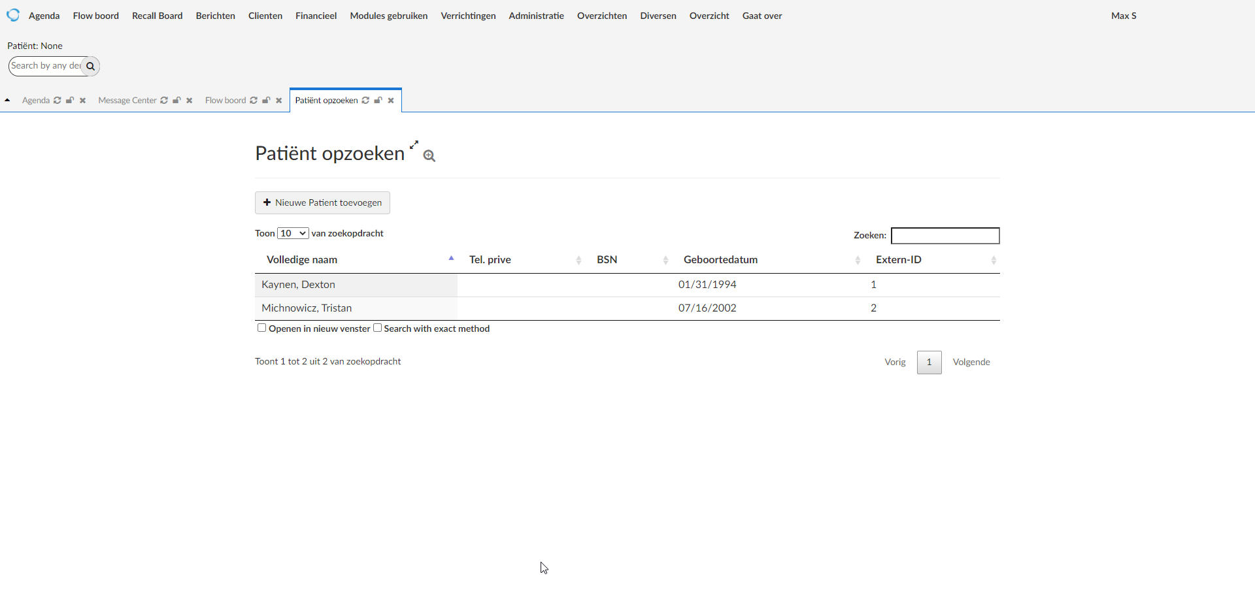Sort table by Geboortedatum column
1255x612 pixels.
point(720,260)
